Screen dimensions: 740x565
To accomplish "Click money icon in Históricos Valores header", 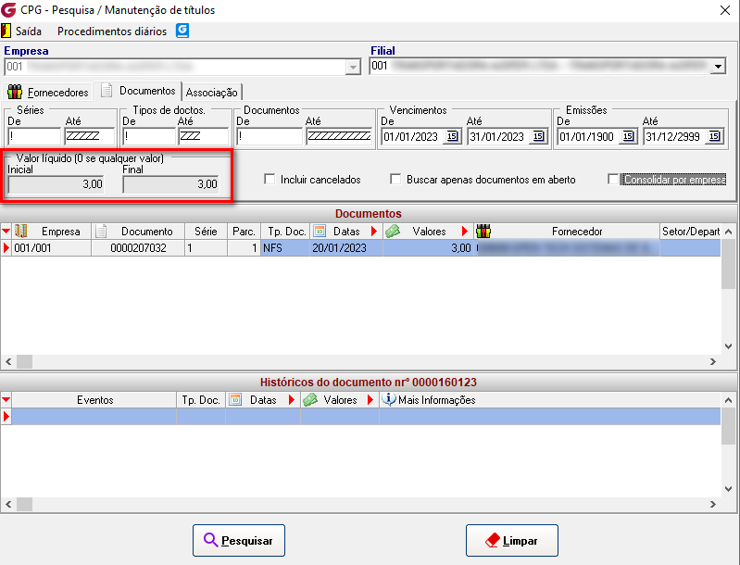I will [x=310, y=400].
